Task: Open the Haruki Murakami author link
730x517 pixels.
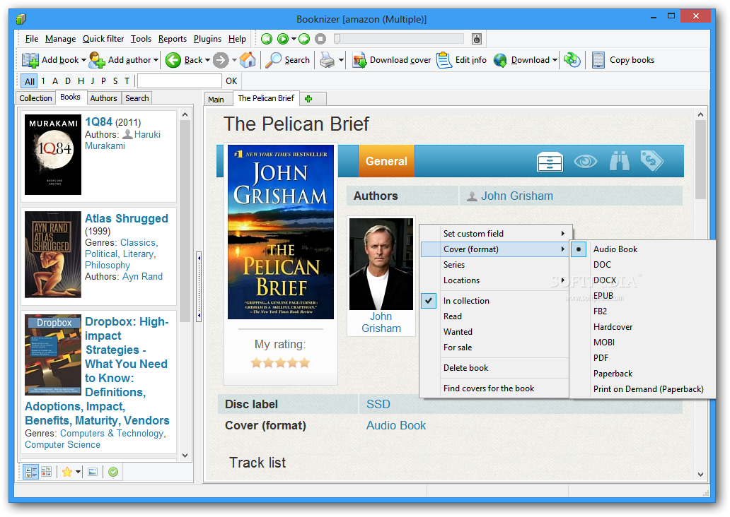Action: coord(122,140)
